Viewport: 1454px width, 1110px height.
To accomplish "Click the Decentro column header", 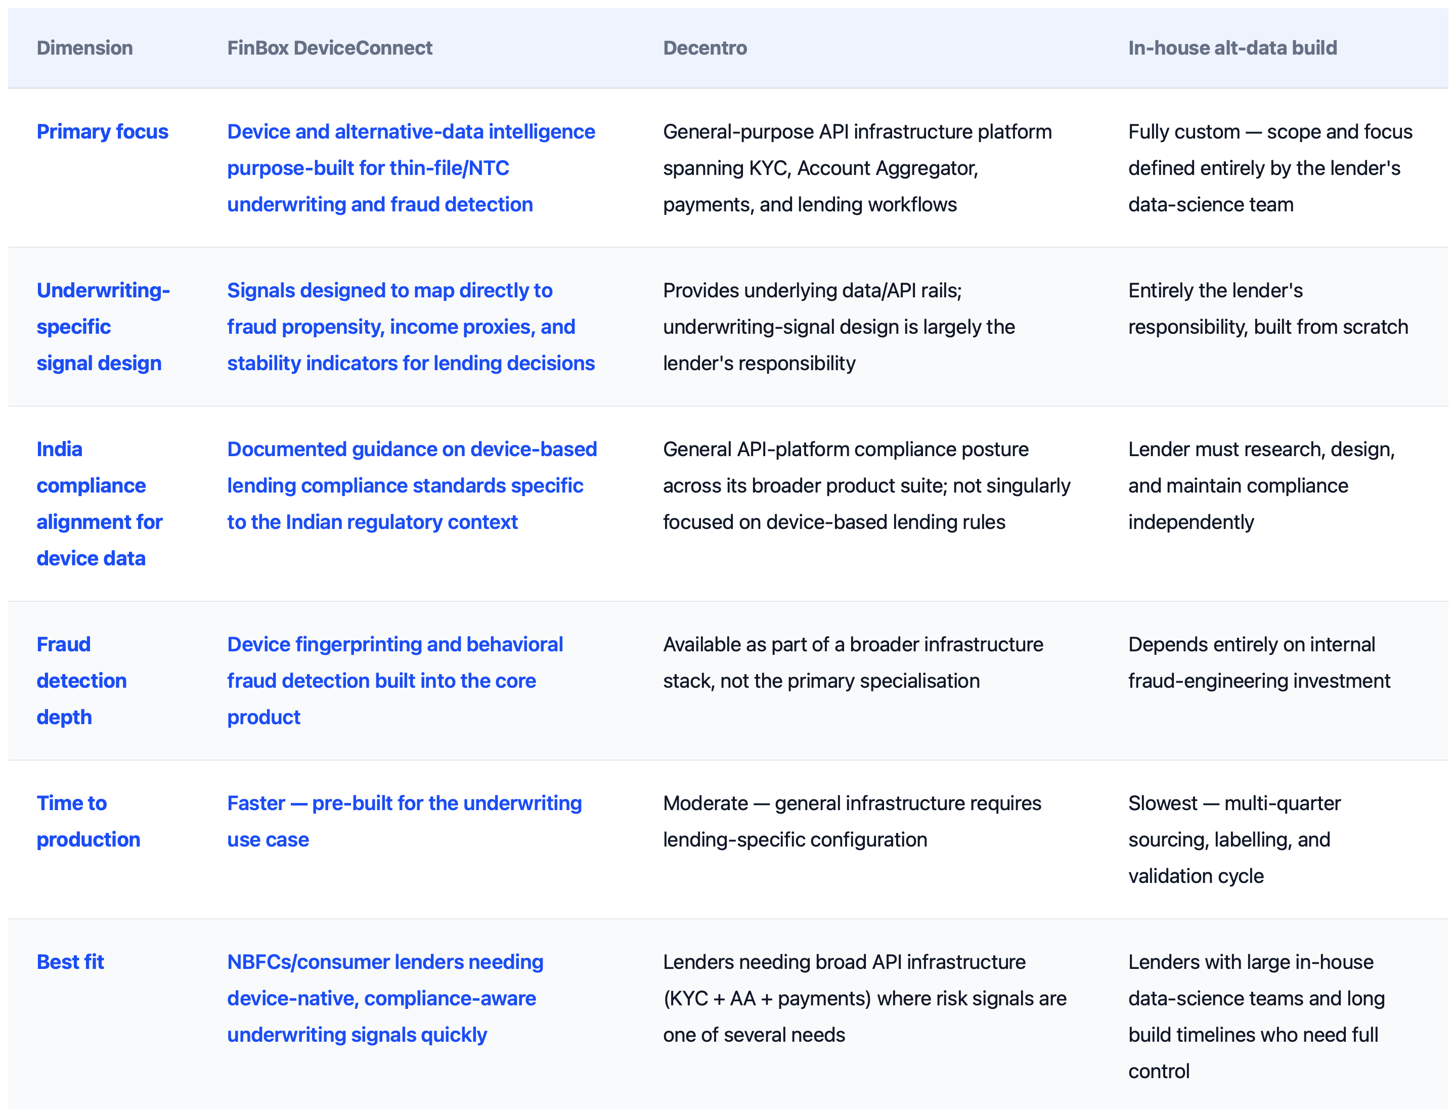I will (x=705, y=48).
